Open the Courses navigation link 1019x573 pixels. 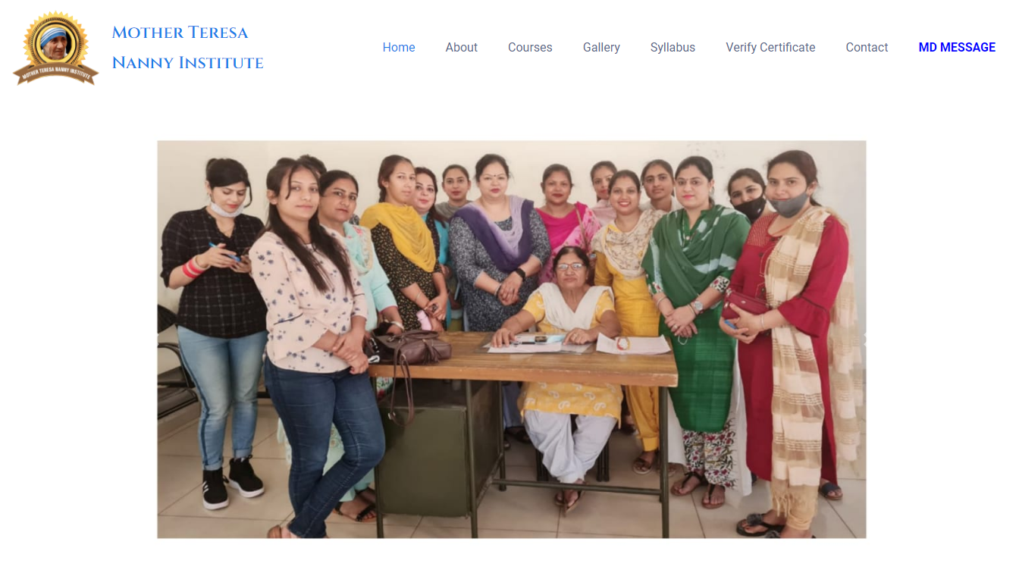[x=530, y=47]
